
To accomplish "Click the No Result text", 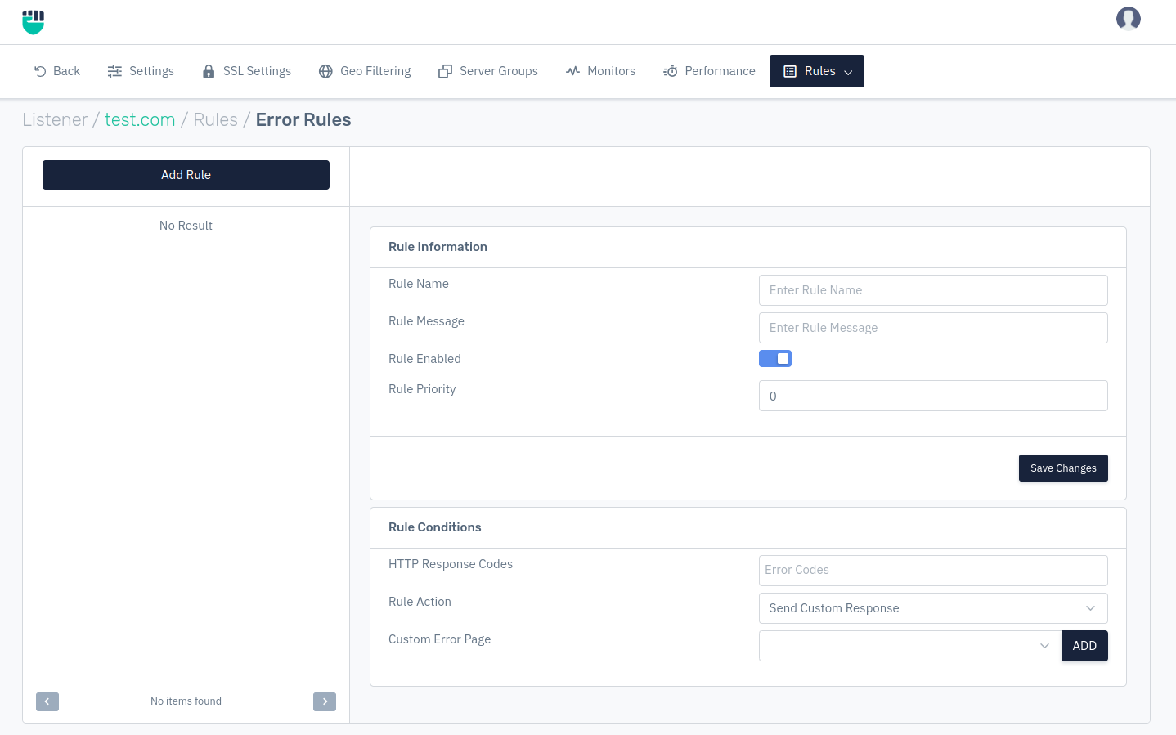I will (x=186, y=226).
